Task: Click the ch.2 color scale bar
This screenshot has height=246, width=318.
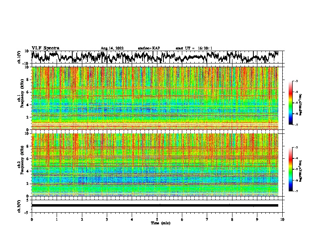Action: [x=290, y=169]
